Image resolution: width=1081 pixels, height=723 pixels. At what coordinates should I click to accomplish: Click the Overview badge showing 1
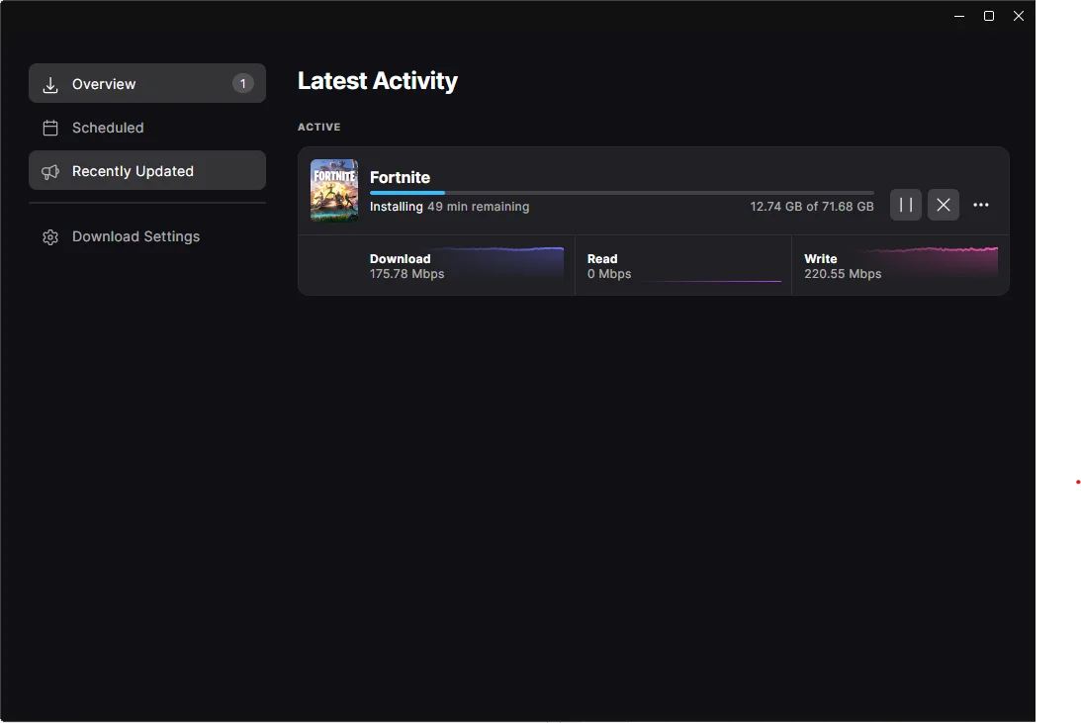pos(242,83)
